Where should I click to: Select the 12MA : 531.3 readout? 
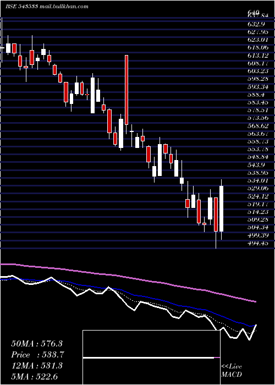click(37, 366)
